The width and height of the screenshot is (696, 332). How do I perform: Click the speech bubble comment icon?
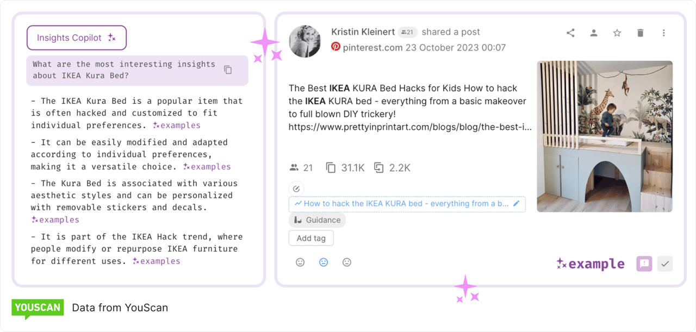(644, 263)
